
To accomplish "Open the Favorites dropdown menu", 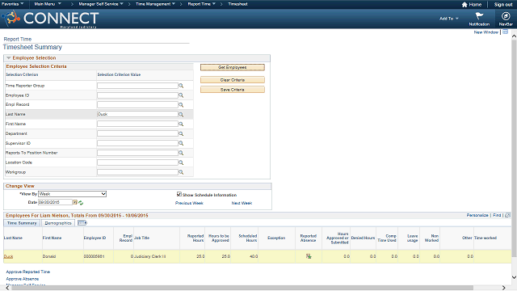I will click(x=13, y=4).
